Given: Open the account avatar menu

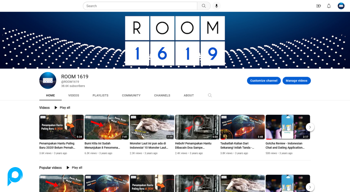Looking at the screenshot, I should click(341, 6).
